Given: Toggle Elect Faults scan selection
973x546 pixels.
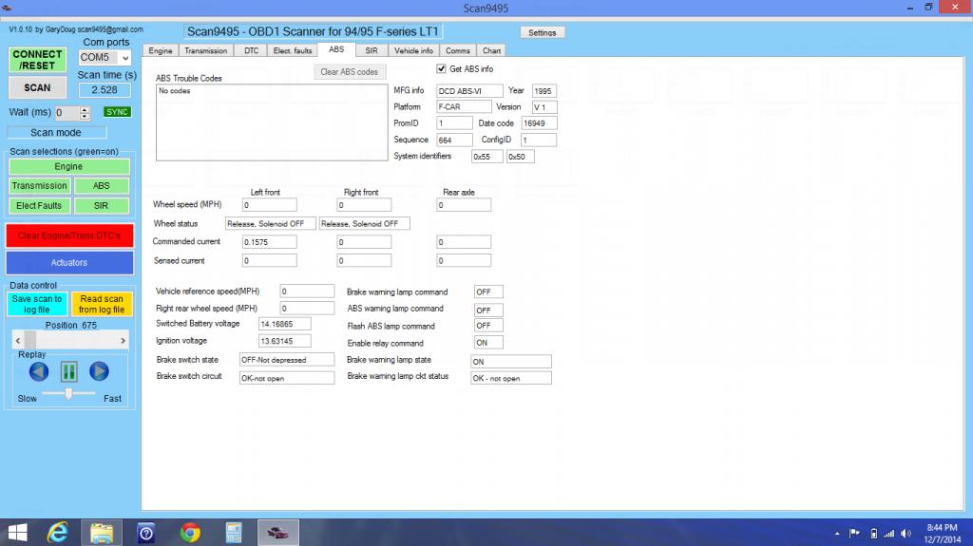Looking at the screenshot, I should (x=39, y=205).
